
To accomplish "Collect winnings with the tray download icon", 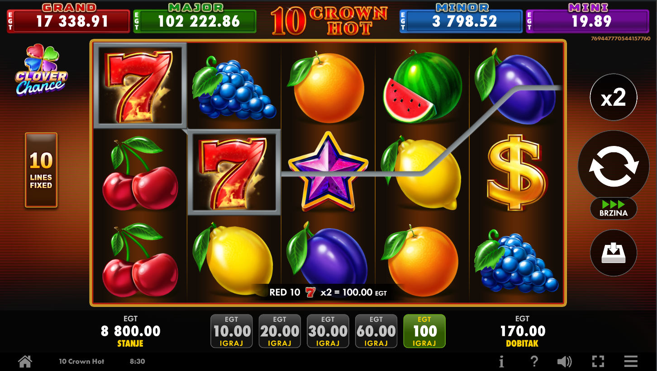I will pos(614,253).
